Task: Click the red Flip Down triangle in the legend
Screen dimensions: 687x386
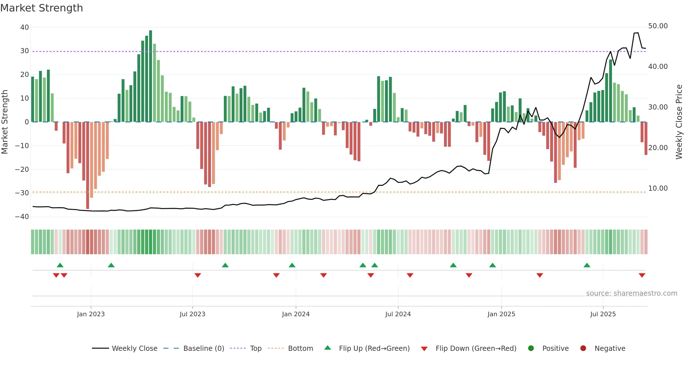Action: 424,349
